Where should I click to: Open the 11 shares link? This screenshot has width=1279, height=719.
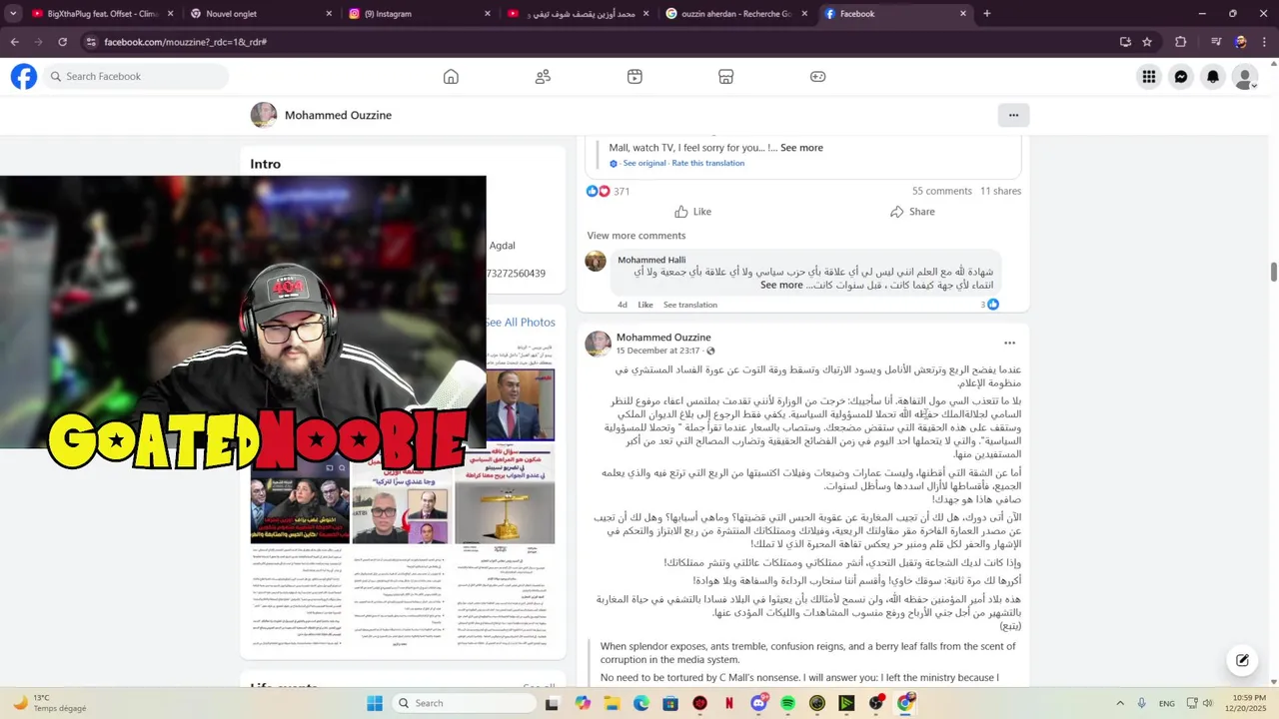[1000, 191]
